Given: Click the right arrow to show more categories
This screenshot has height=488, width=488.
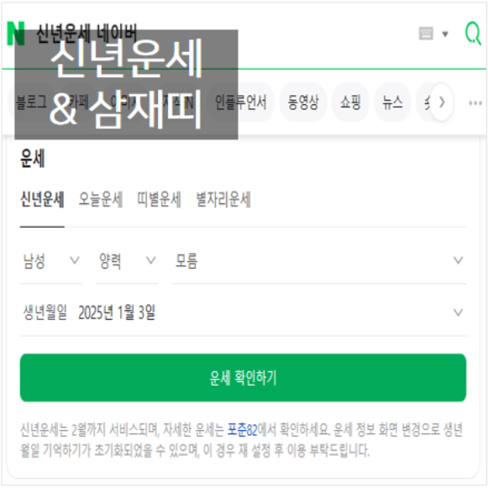Looking at the screenshot, I should point(441,102).
